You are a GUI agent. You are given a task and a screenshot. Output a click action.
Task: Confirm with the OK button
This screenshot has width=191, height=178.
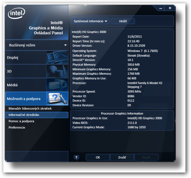point(98,157)
